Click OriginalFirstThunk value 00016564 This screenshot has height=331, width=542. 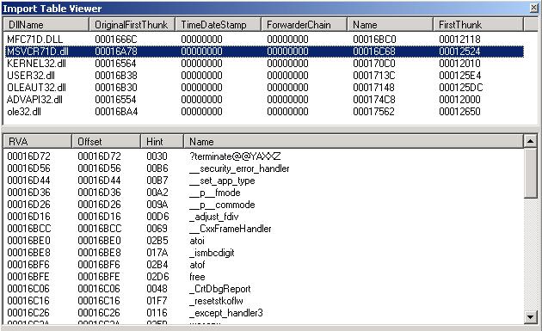tap(115, 64)
